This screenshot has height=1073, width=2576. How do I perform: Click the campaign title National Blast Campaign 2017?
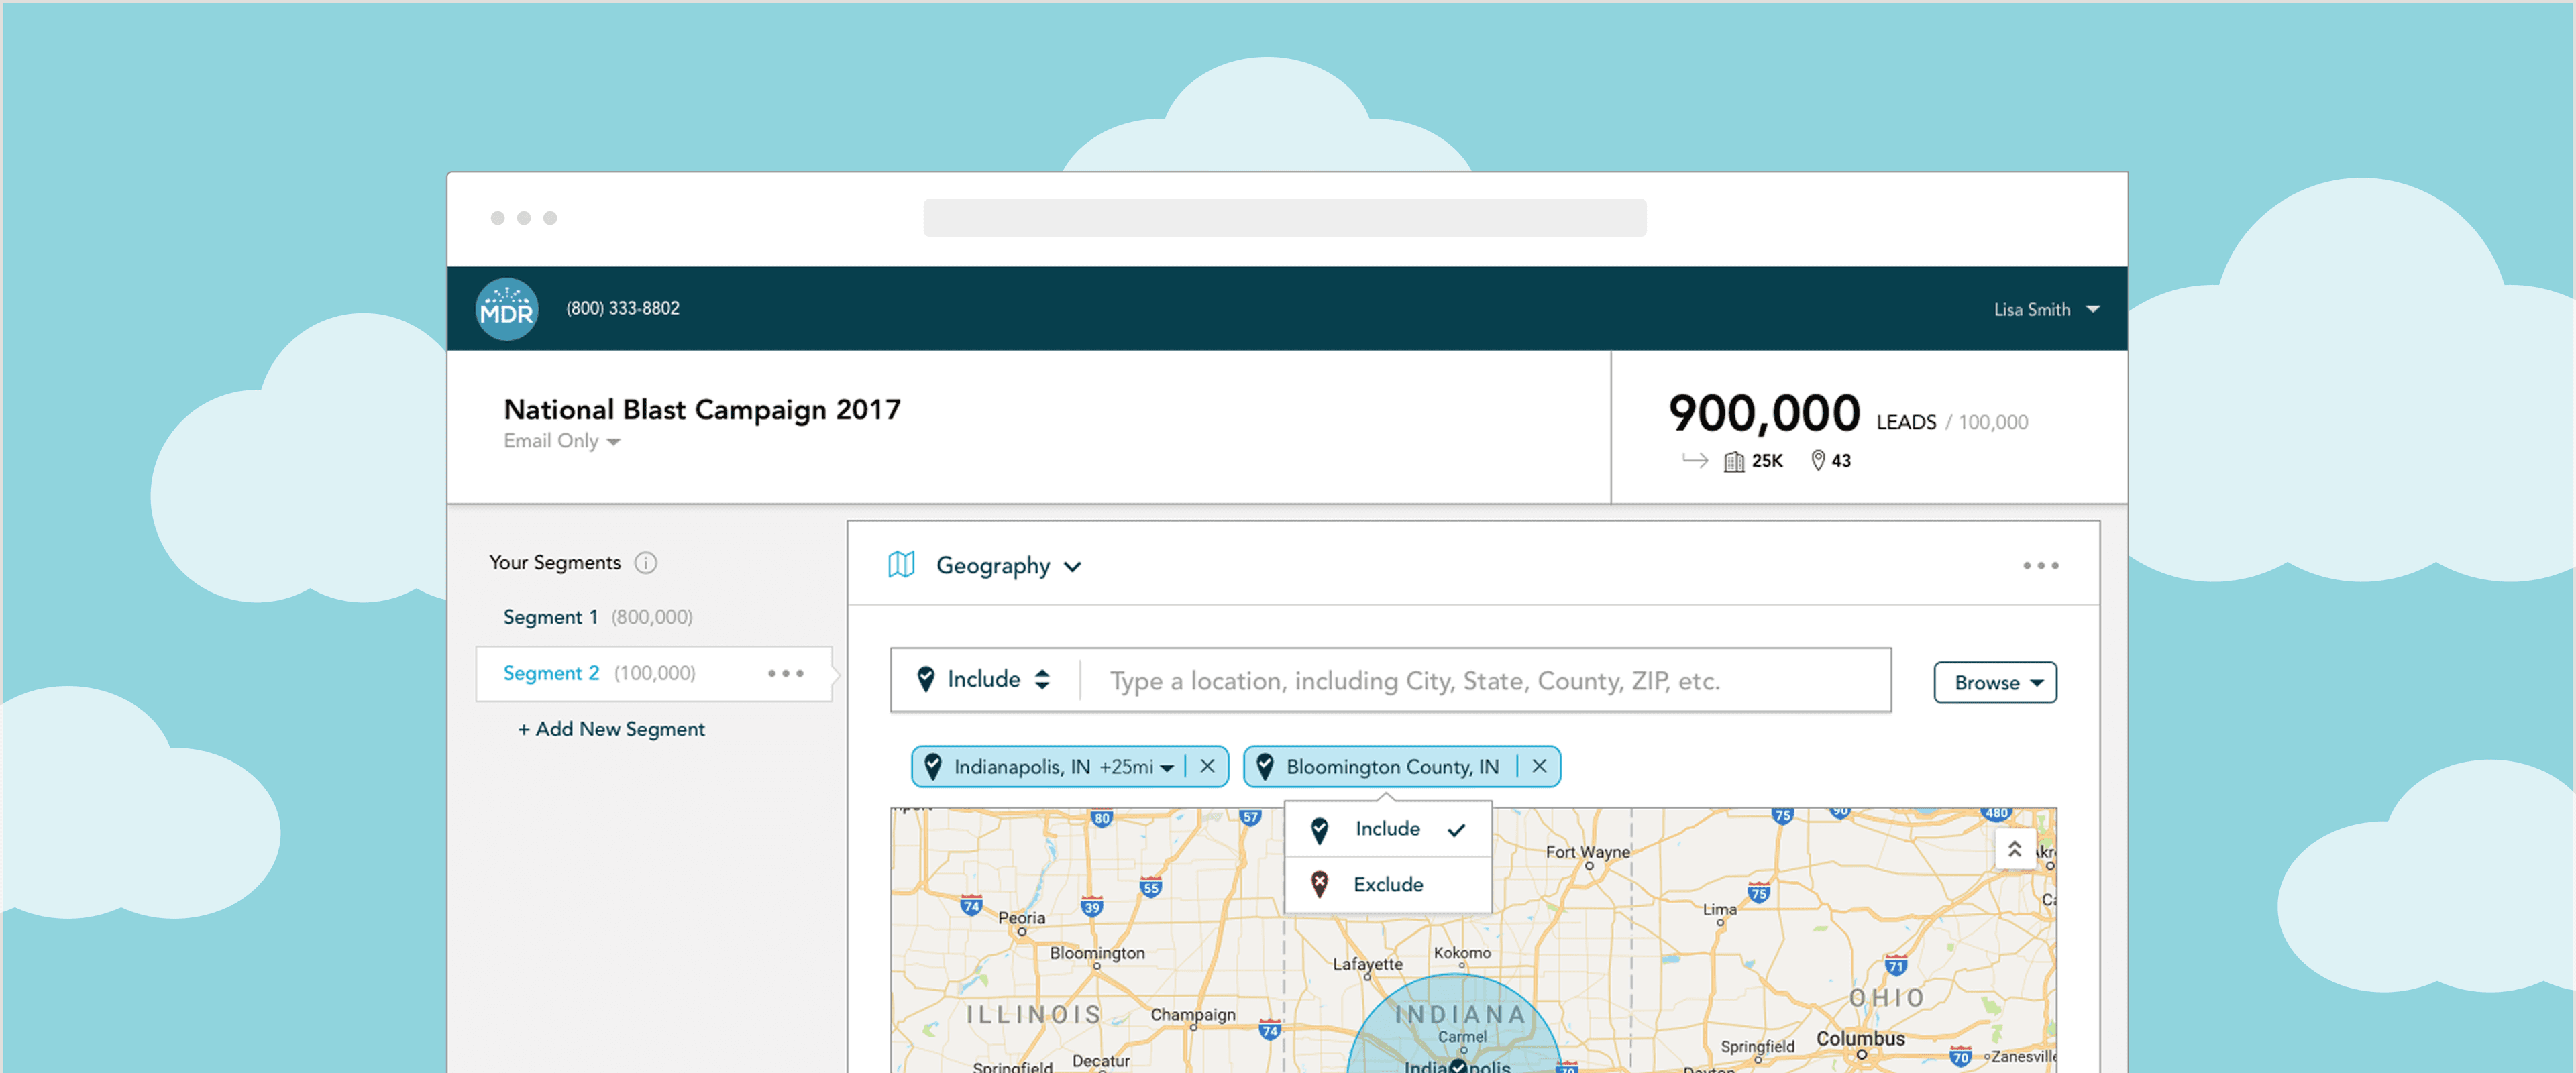pos(702,410)
